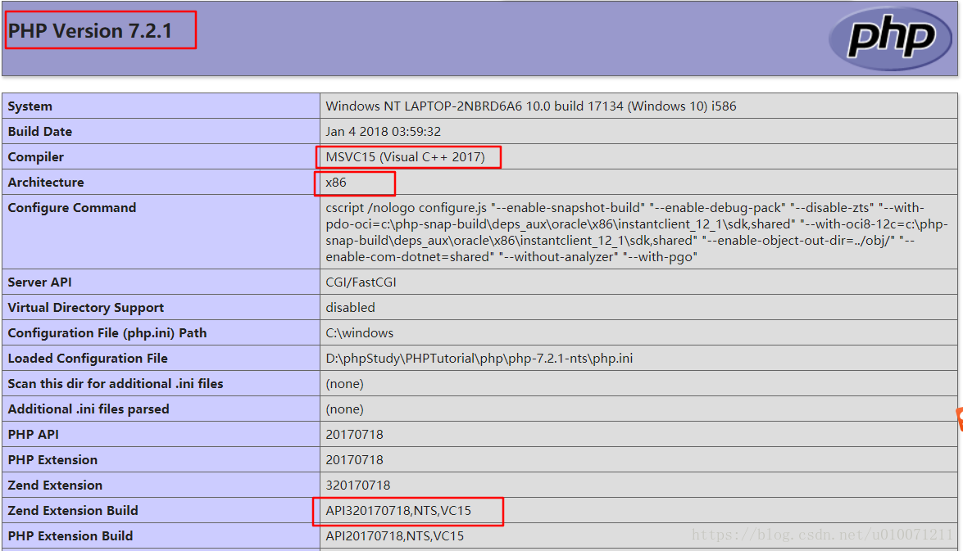Click the 'Compiler' row label
This screenshot has height=551, width=963.
[35, 157]
